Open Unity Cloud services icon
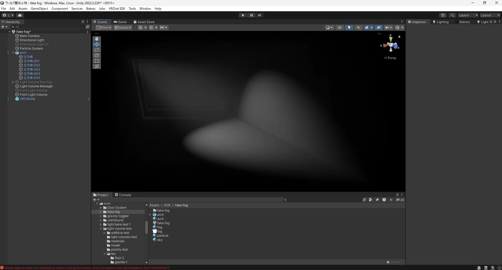The height and width of the screenshot is (270, 502). 20,15
